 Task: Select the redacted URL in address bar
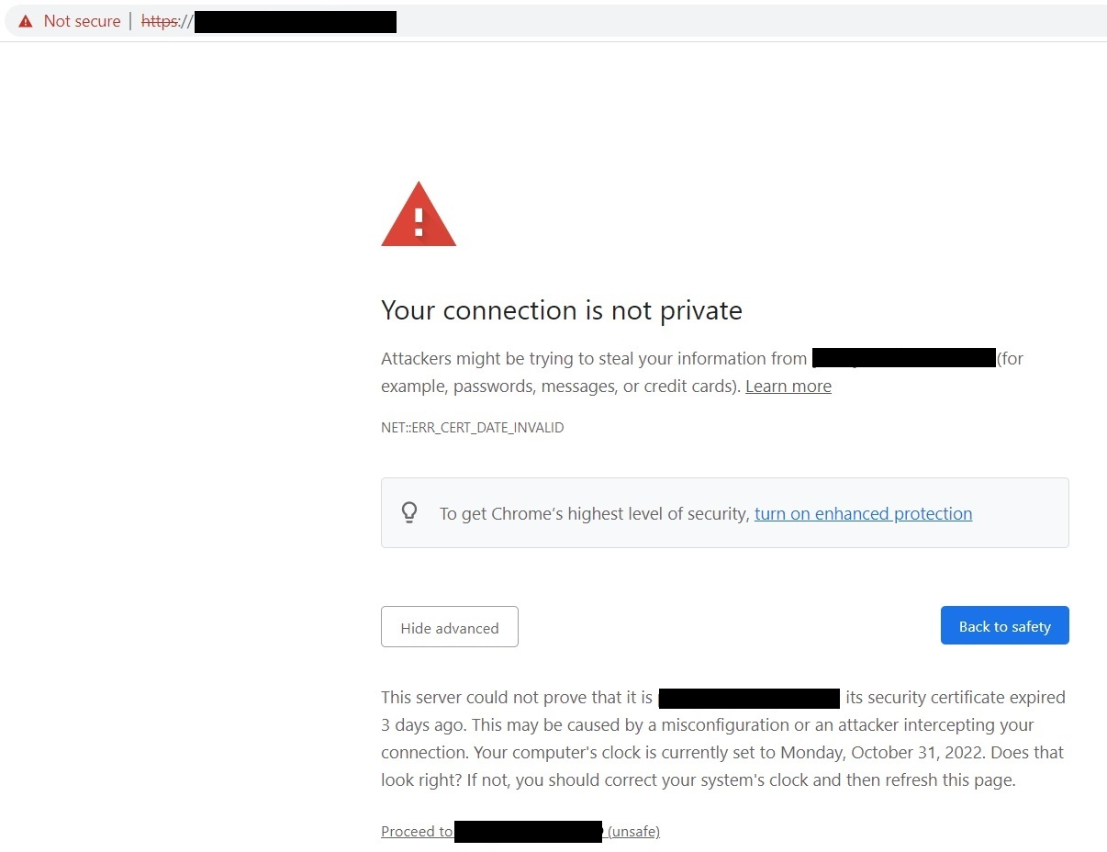(x=295, y=21)
